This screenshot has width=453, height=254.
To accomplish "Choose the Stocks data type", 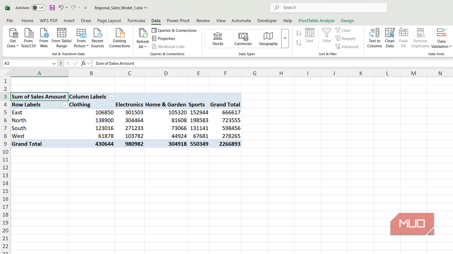I will tap(218, 39).
